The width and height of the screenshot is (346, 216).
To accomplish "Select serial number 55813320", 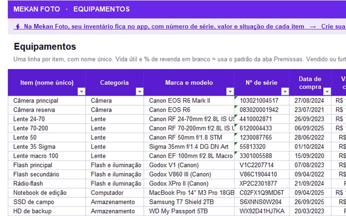I will pos(262,147).
